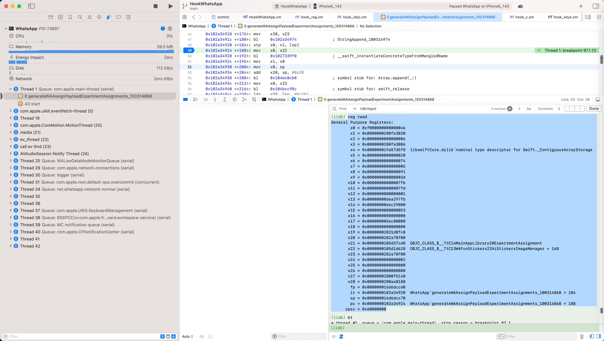Toggle crashed threads filter in navigator
Viewport: 604px width, 341px height.
click(168, 336)
